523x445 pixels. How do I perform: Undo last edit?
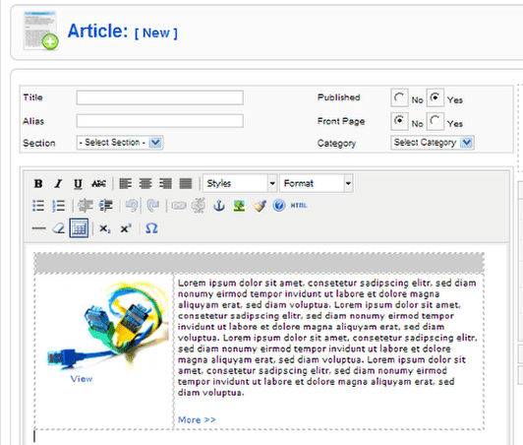132,206
